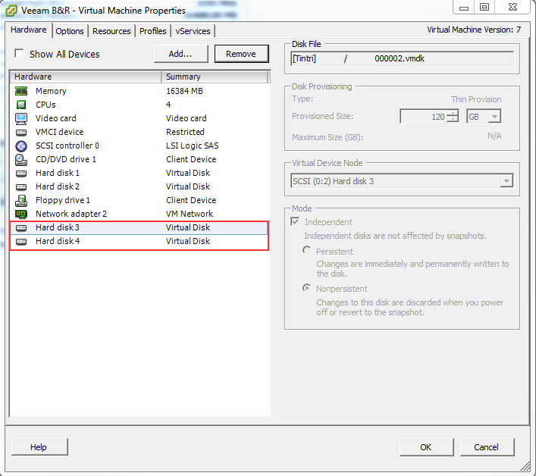Select the Hard disk 1 row label
536x476 pixels.
tap(58, 173)
